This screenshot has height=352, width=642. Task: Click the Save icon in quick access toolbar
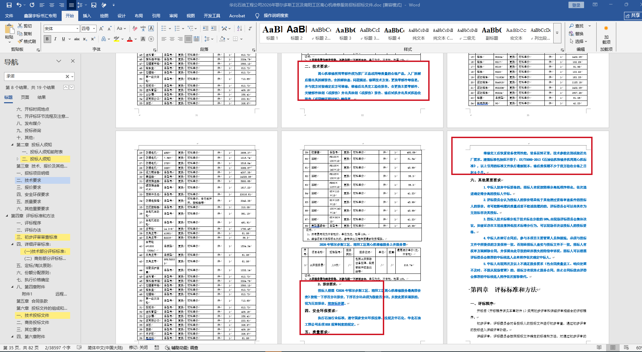click(x=9, y=5)
